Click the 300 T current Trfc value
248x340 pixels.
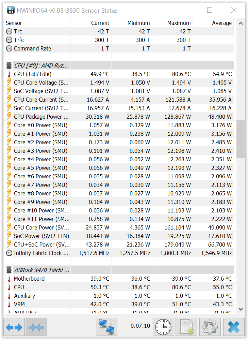102,40
